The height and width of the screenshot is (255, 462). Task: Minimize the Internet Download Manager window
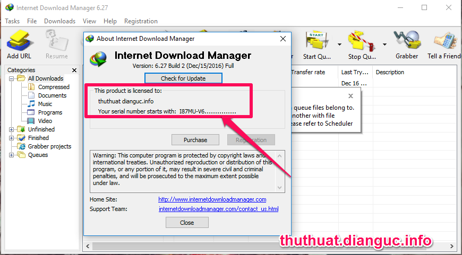[x=400, y=7]
